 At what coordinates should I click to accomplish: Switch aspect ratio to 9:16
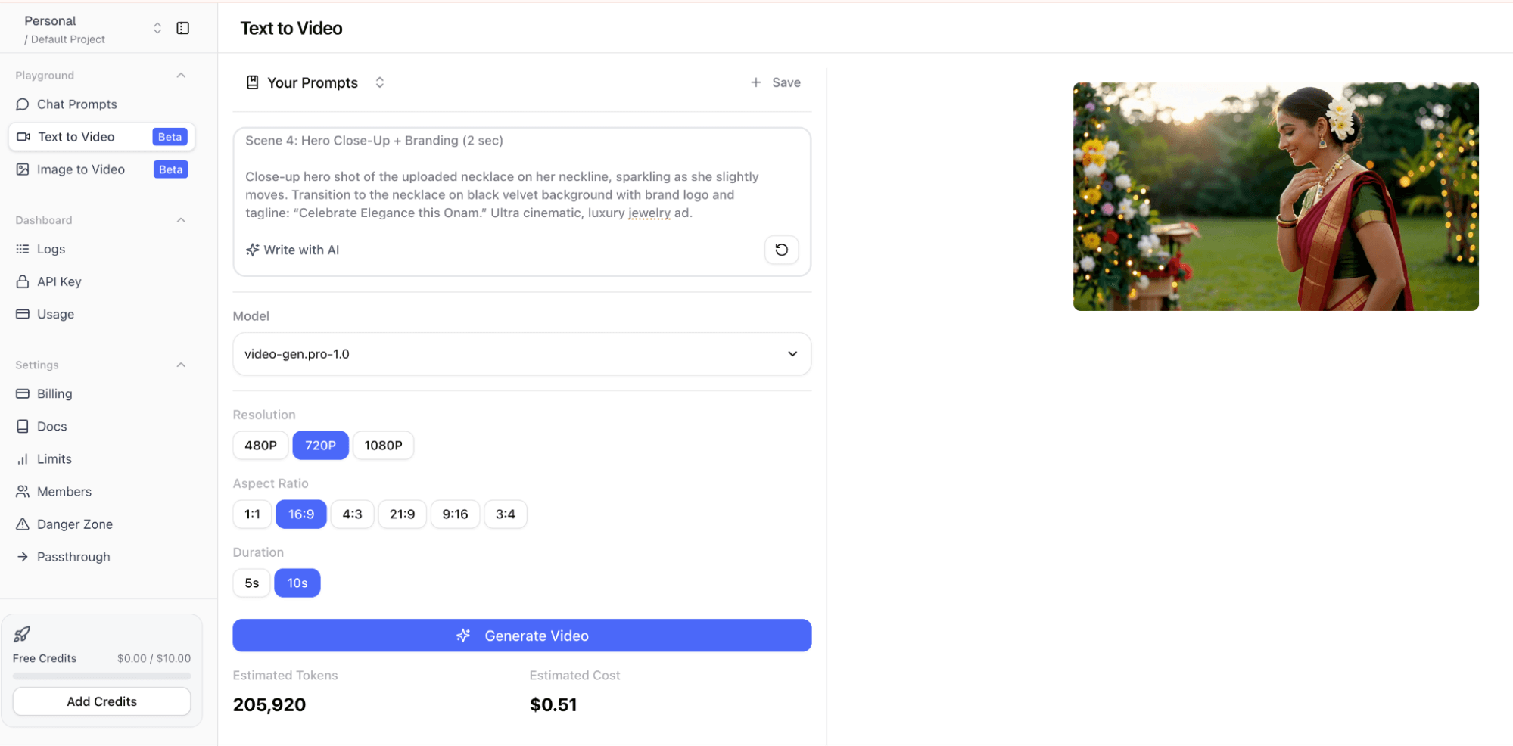[x=455, y=514]
